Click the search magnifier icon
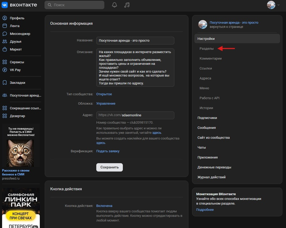 49,5
